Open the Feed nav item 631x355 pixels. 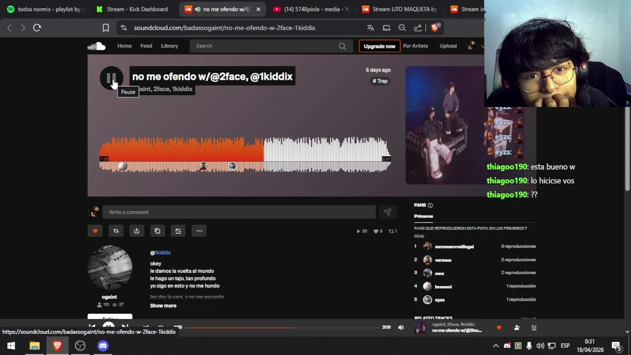[146, 46]
